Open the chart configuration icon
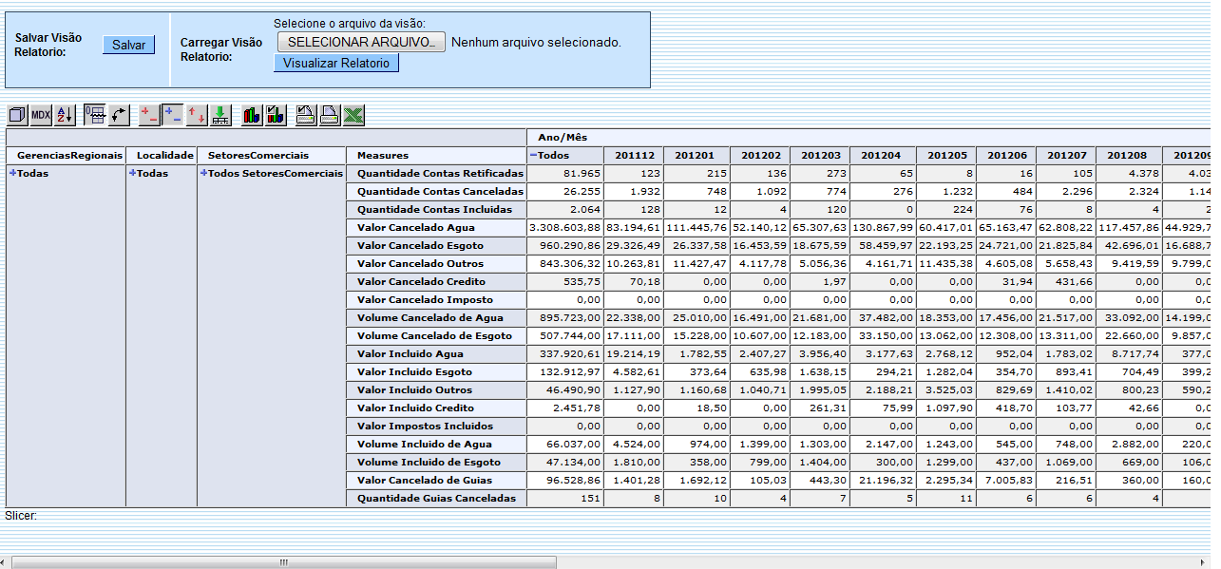This screenshot has height=569, width=1221. pyautogui.click(x=276, y=115)
